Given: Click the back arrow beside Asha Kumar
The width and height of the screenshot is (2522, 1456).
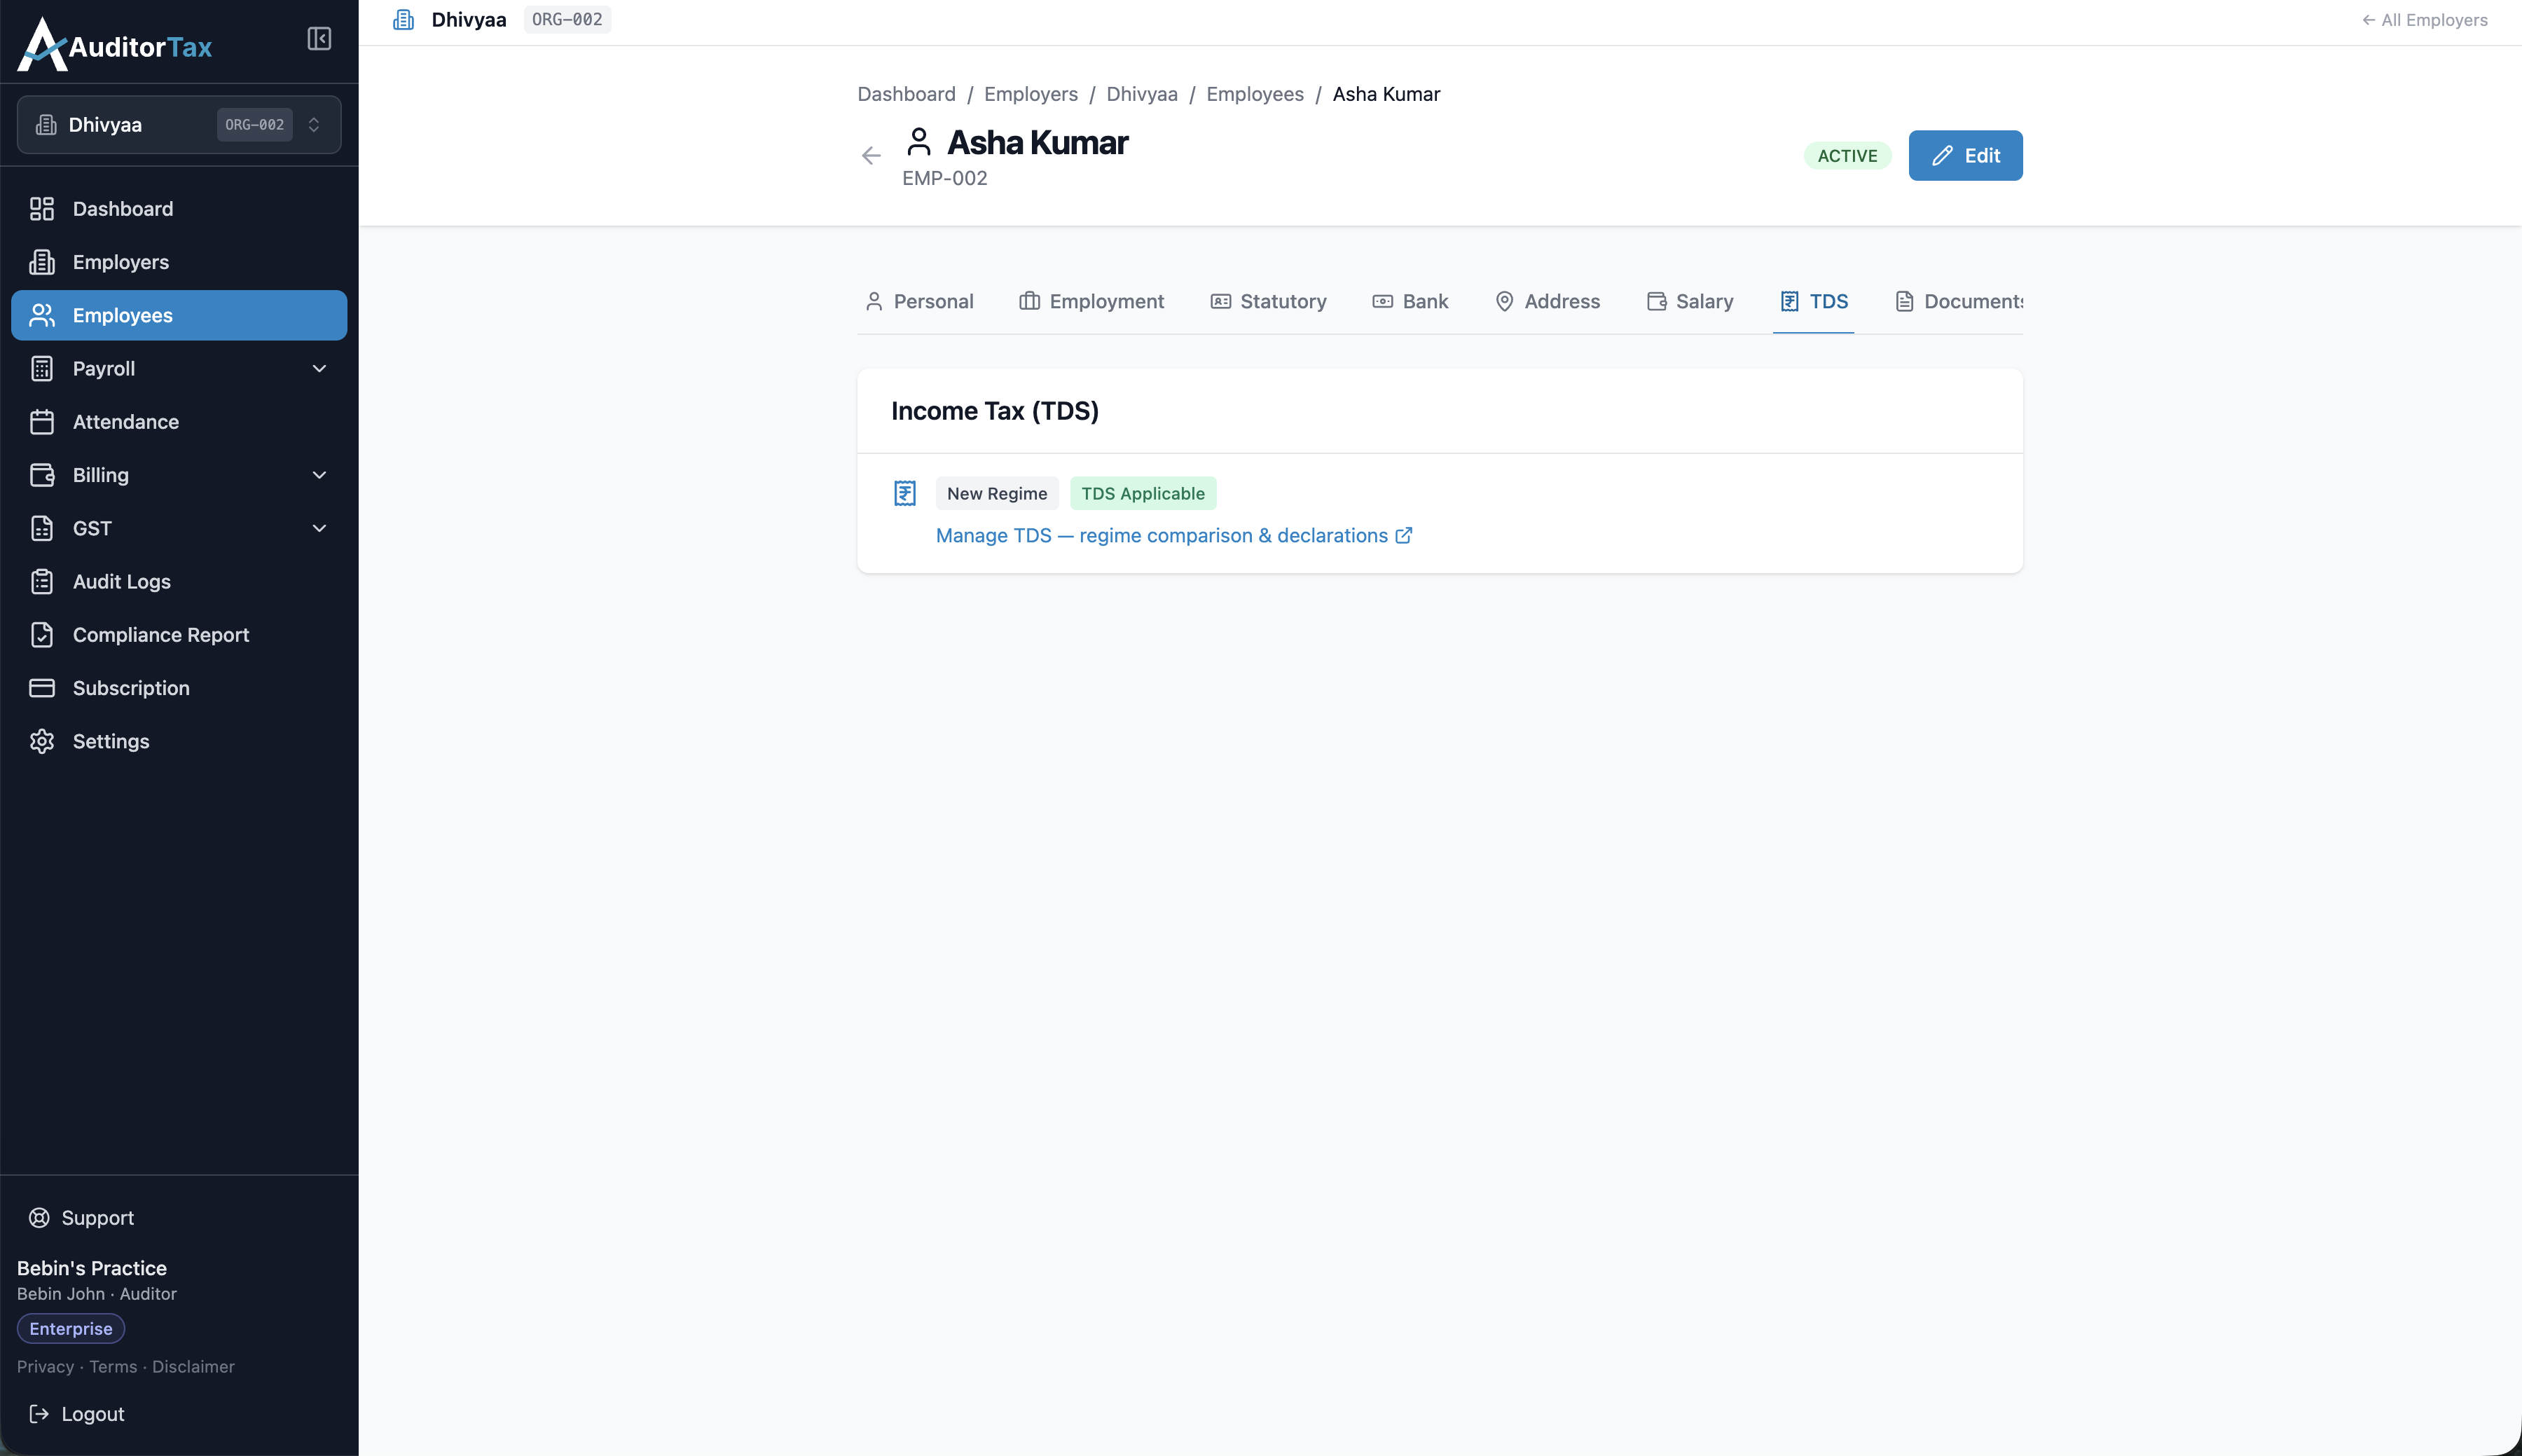Looking at the screenshot, I should click(x=871, y=156).
